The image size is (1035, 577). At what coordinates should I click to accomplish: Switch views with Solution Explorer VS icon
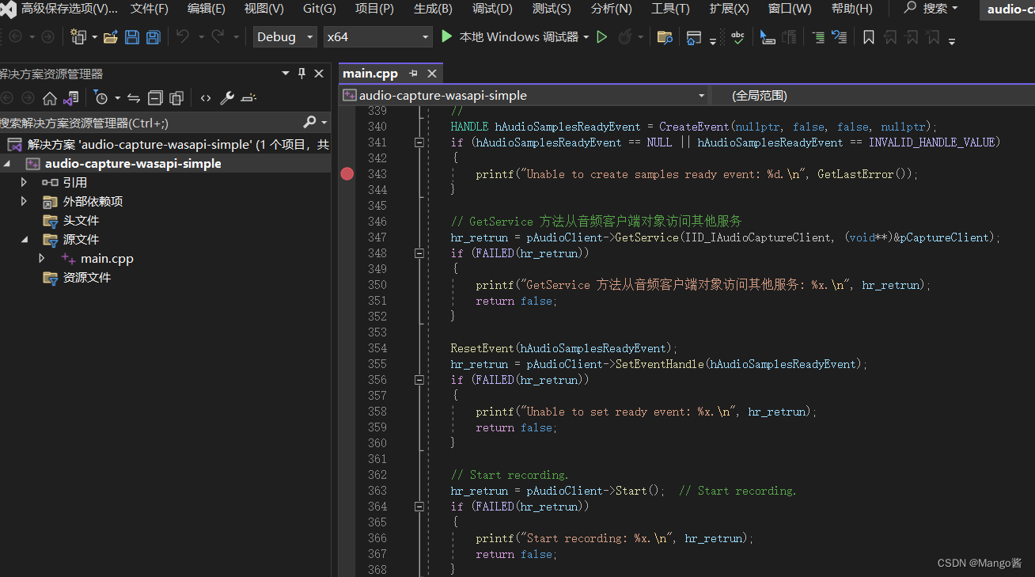point(70,98)
